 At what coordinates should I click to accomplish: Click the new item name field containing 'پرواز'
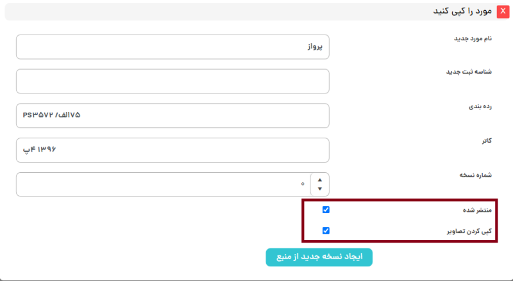(x=172, y=47)
